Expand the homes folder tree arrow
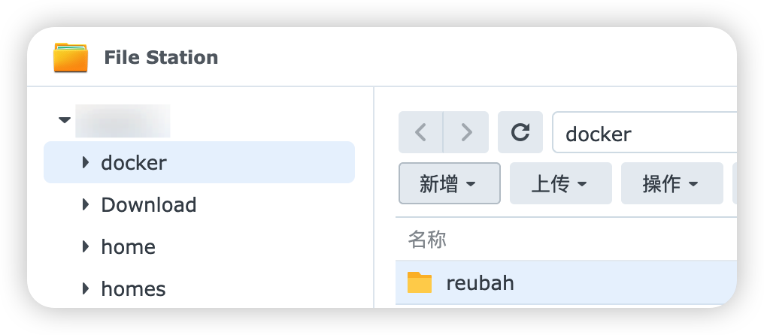764x335 pixels. click(86, 288)
